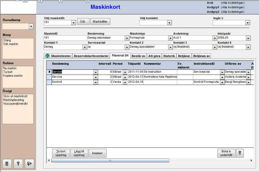Switch to the Består av tab

click(138, 56)
